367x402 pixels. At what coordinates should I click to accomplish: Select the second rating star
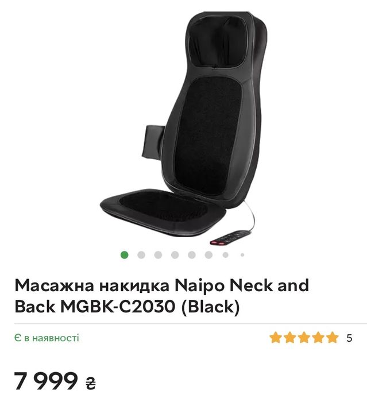pos(289,338)
